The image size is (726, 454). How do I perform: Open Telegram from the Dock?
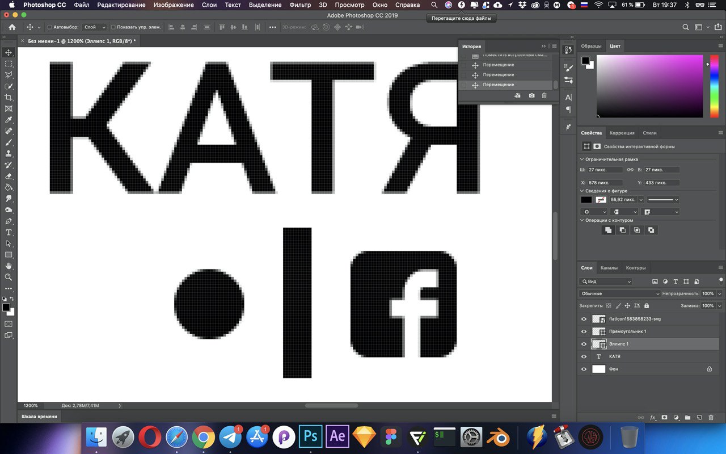(x=230, y=437)
